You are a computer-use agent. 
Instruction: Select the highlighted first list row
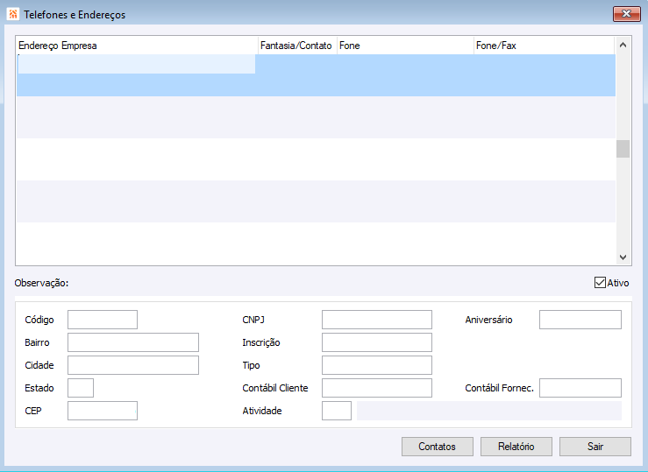pos(317,75)
